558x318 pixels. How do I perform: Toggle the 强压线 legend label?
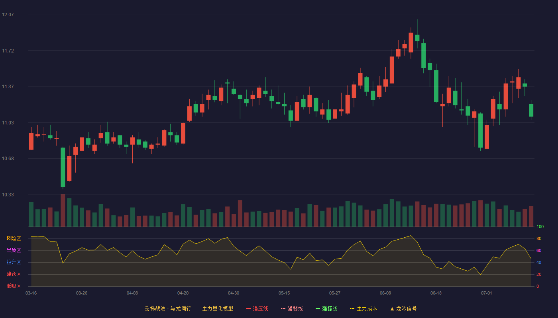click(x=260, y=308)
